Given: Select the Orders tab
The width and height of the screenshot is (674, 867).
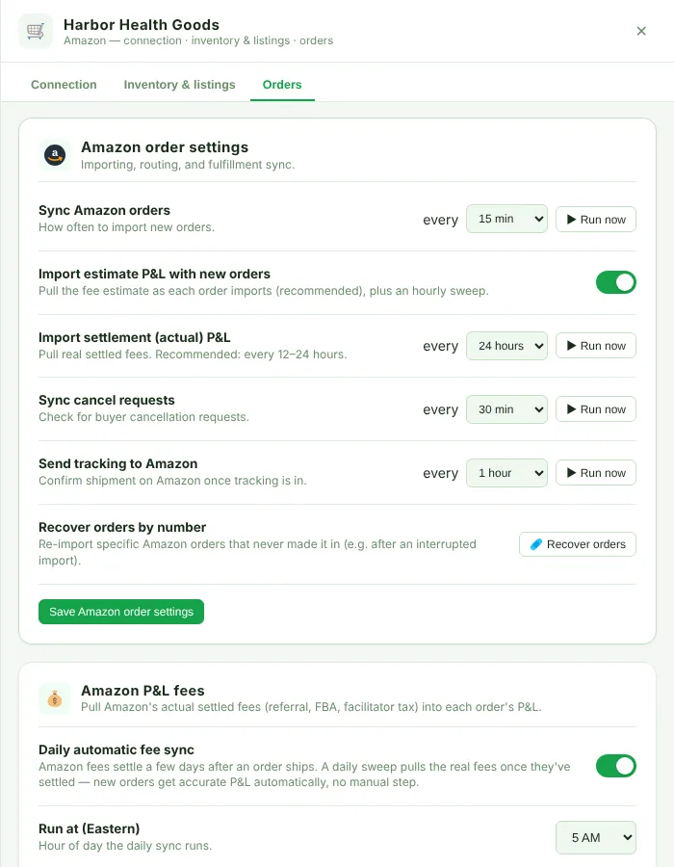Looking at the screenshot, I should (x=282, y=85).
